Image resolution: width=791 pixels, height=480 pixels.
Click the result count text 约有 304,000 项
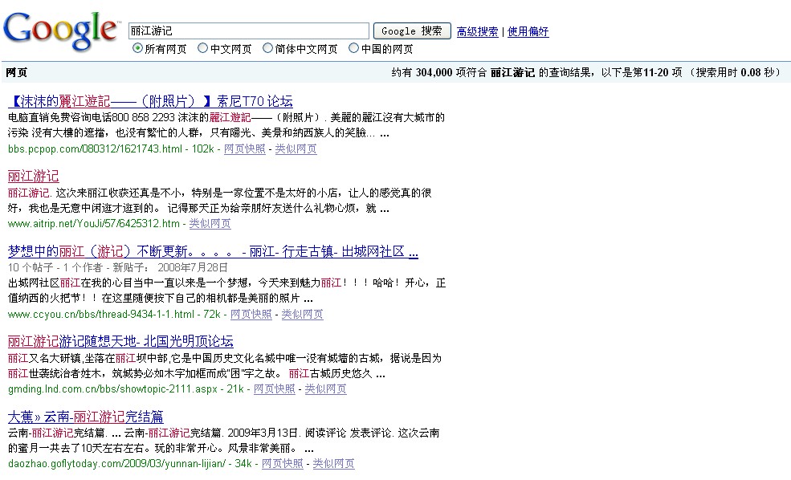428,72
